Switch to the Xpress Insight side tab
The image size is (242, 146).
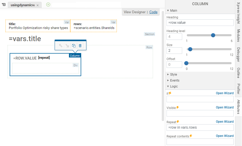[238, 13]
